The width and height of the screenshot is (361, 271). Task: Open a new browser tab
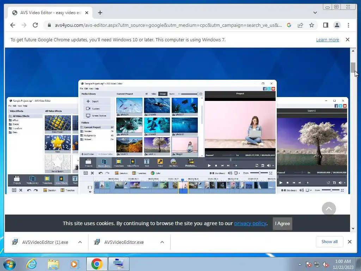(x=100, y=13)
